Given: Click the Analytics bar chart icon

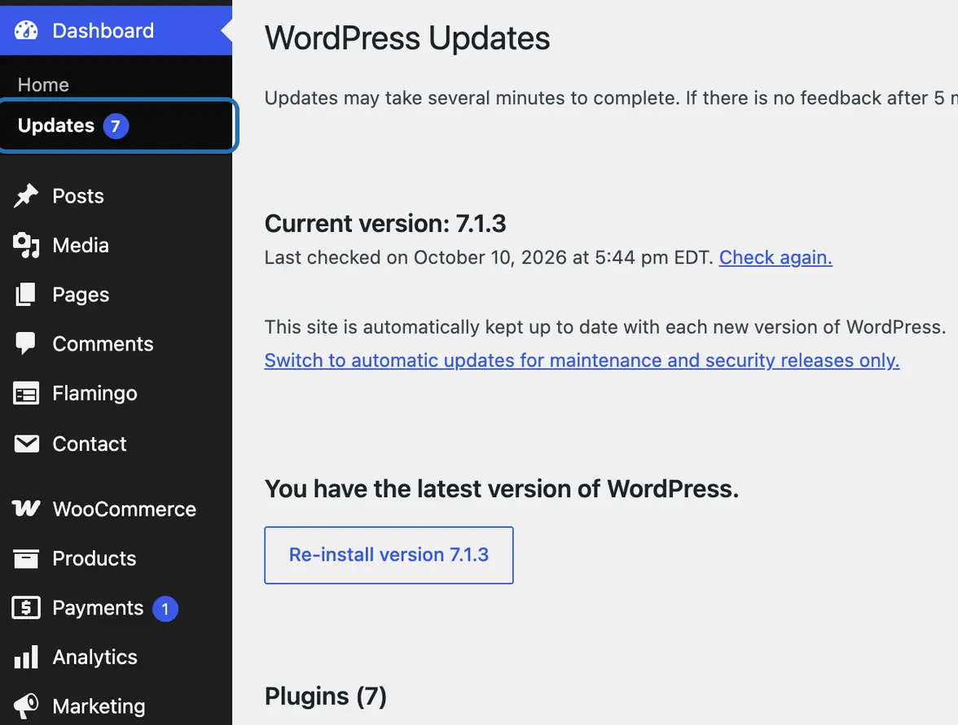Looking at the screenshot, I should click(x=26, y=657).
